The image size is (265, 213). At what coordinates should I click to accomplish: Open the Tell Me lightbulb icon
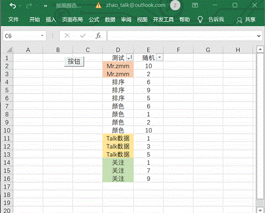coord(200,19)
